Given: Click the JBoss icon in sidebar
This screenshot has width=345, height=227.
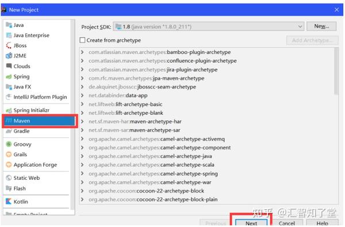Looking at the screenshot, I should (x=9, y=45).
